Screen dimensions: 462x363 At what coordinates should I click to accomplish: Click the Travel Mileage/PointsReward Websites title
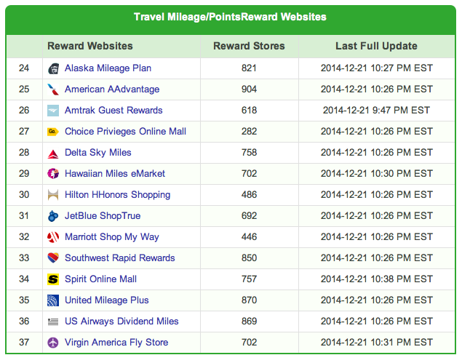coord(230,17)
